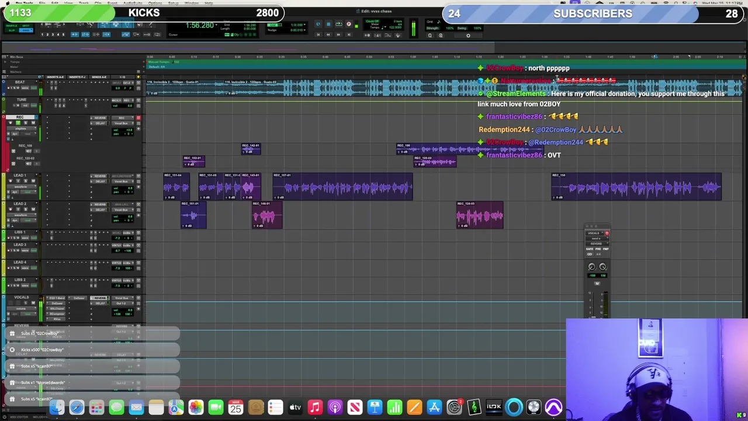Image resolution: width=748 pixels, height=421 pixels.
Task: Open LEAD 1 waveform view dropdown
Action: [22, 187]
